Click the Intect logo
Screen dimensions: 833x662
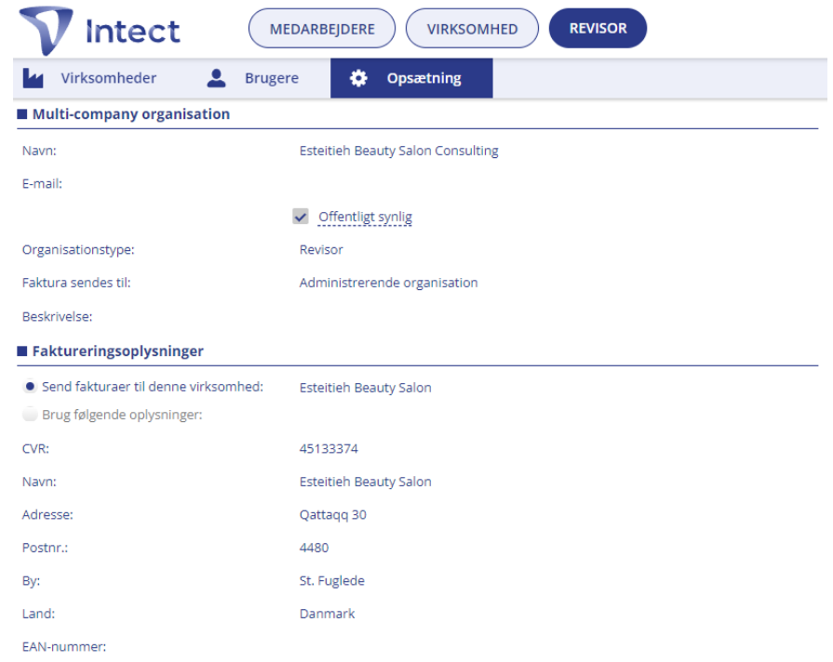click(100, 31)
